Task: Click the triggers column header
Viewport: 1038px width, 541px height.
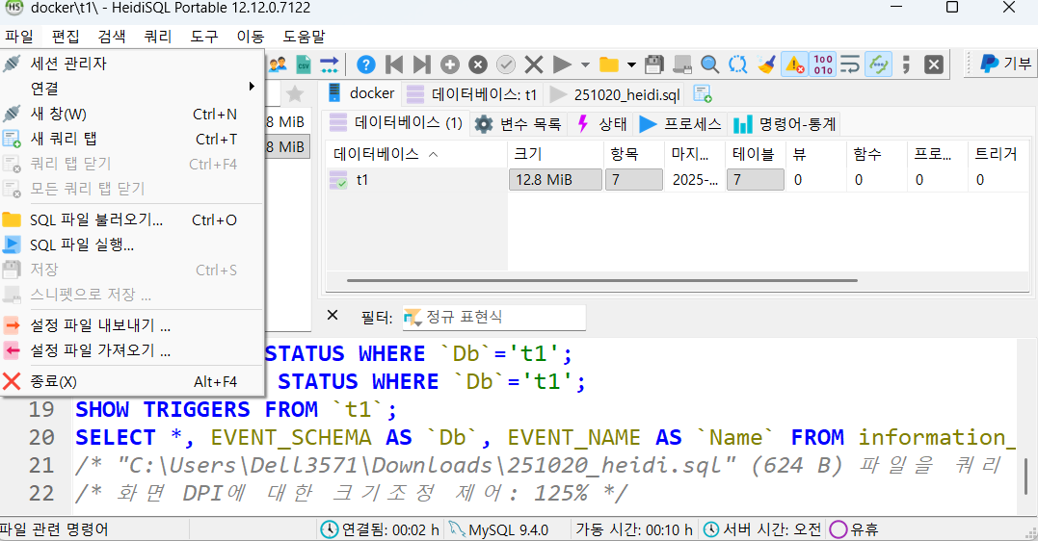Action: (998, 154)
